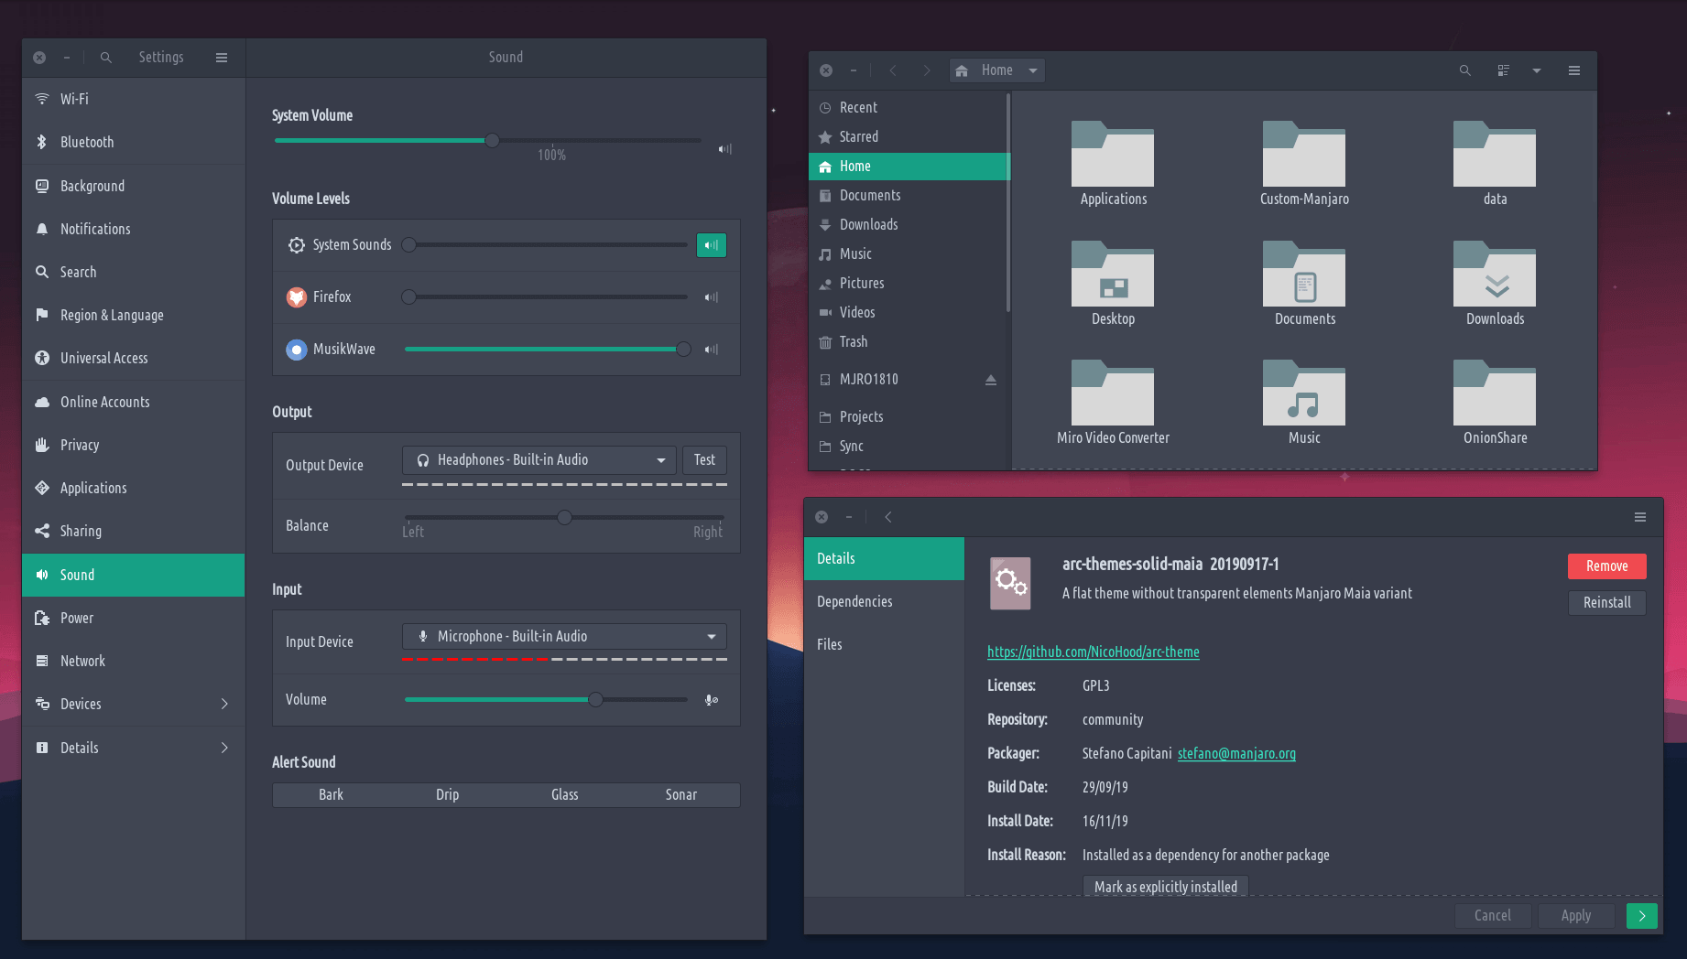Click the search icon in Settings header
Screen dimensions: 1687x959
[x=106, y=58]
